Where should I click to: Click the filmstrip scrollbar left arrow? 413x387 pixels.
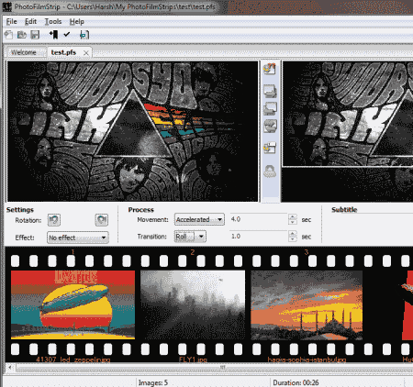pyautogui.click(x=10, y=368)
